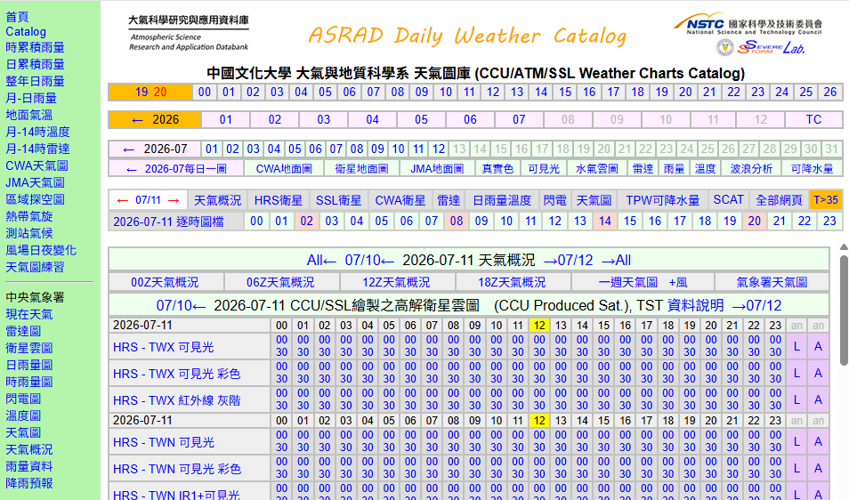The width and height of the screenshot is (849, 500).
Task: Switch to HRS衛星 tab
Action: [x=278, y=200]
